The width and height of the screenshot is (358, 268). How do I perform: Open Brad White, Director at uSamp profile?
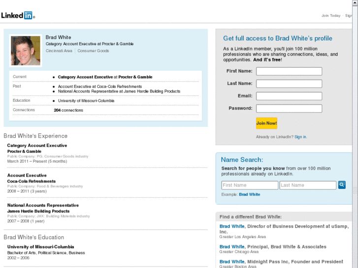point(232,226)
